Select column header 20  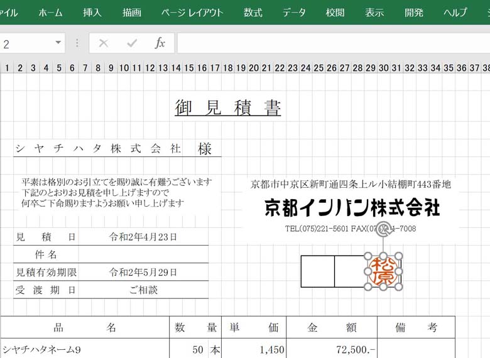(254, 68)
